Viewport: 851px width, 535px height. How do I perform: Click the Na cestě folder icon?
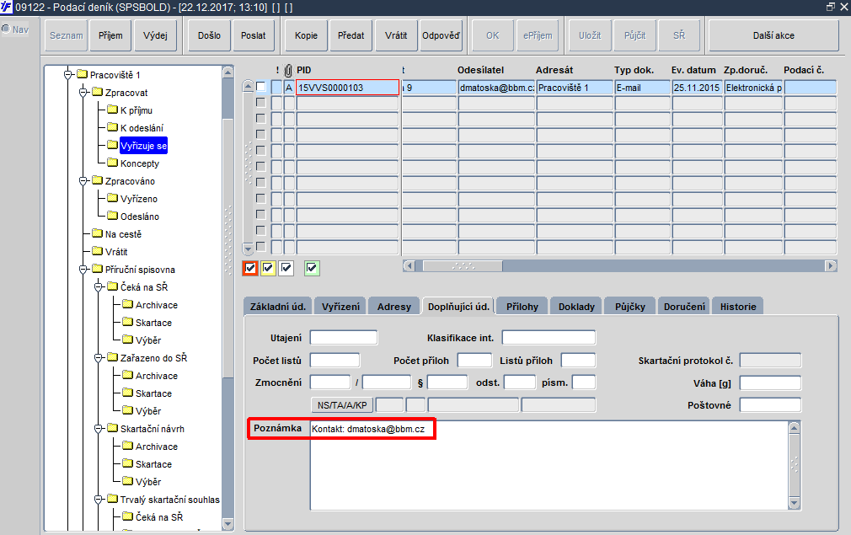[x=97, y=233]
